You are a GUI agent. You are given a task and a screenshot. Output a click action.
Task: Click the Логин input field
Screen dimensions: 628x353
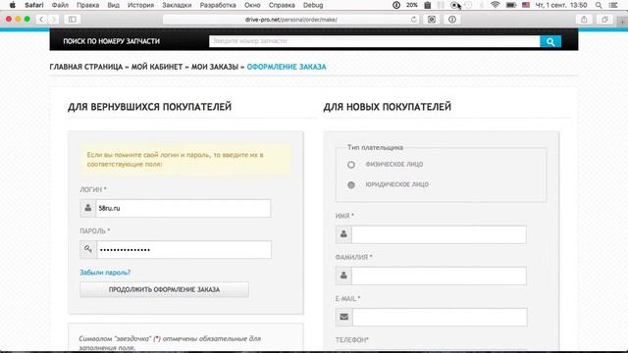(183, 208)
